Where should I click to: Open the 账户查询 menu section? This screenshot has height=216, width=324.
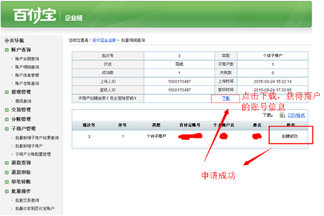[x=21, y=50]
